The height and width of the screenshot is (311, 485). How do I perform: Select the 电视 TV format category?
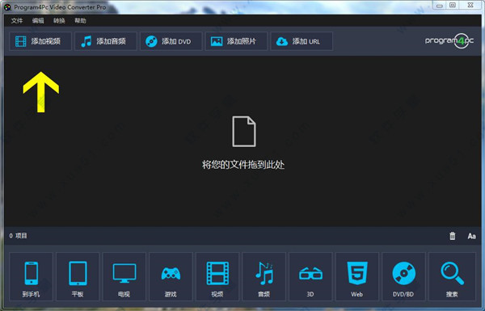[124, 276]
